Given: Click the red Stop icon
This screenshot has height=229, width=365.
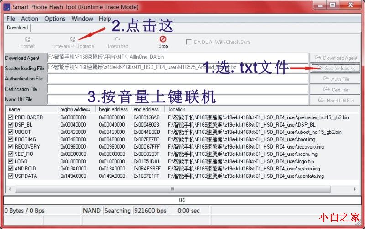Looking at the screenshot, I should coord(163,39).
